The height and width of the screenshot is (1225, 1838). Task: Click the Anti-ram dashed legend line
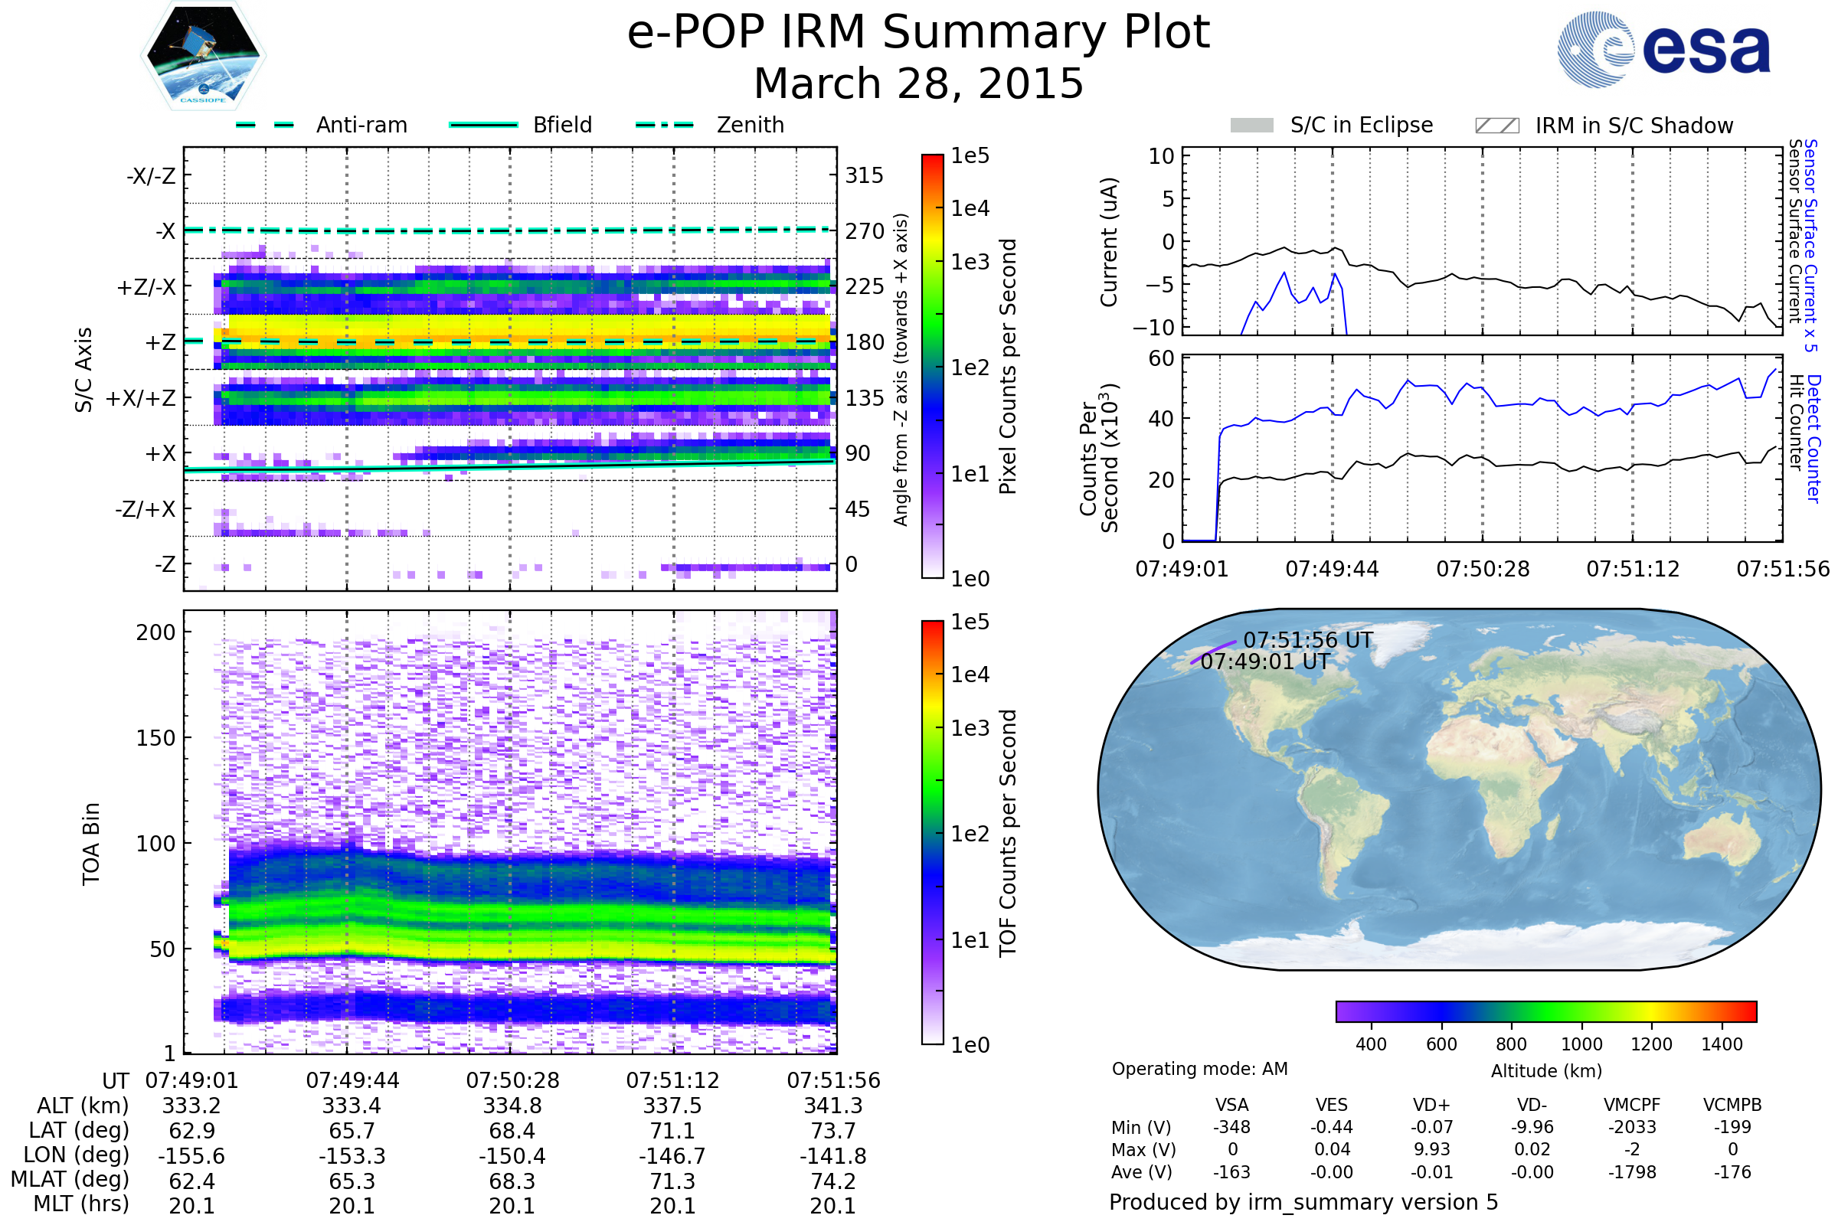point(265,125)
